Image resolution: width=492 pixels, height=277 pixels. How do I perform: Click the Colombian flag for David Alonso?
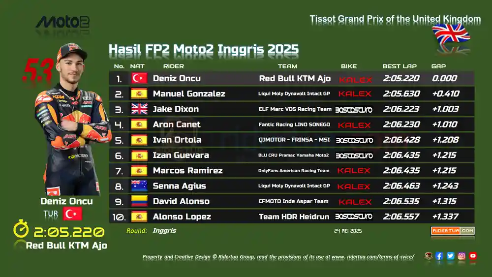pos(139,201)
